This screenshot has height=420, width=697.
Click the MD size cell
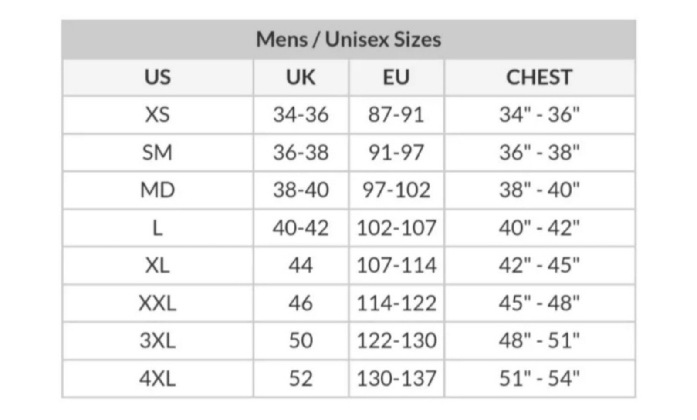[x=158, y=190]
